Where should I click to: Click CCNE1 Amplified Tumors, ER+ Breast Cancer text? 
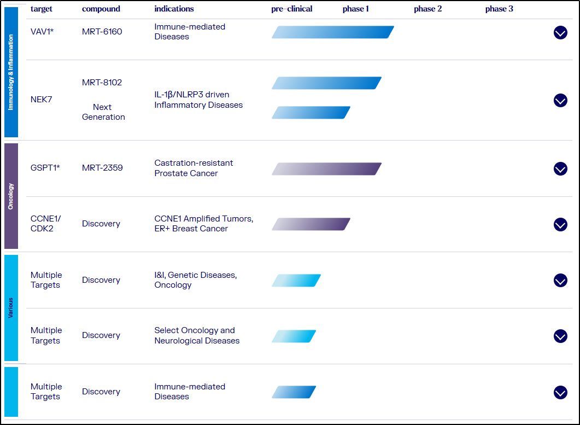point(204,224)
